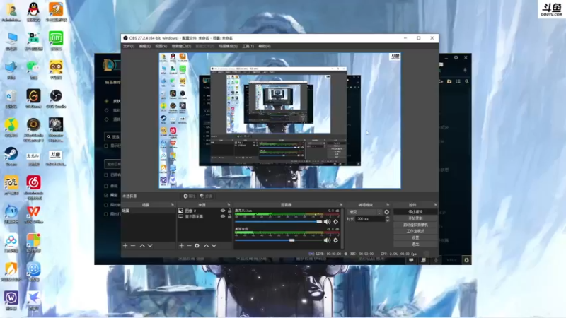The height and width of the screenshot is (318, 566).
Task: Open the WPS Office desktop shortcut
Action: tap(33, 214)
